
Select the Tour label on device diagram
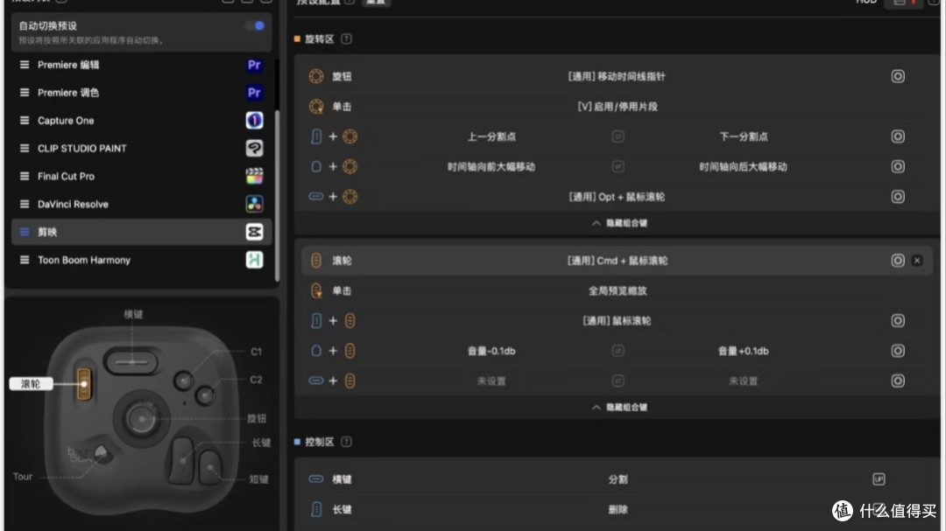tap(23, 477)
